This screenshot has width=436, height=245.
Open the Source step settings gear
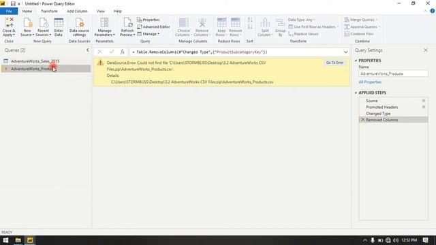coord(424,101)
